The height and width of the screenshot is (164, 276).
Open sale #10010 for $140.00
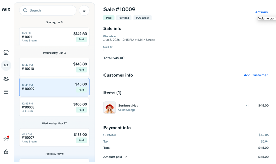54,67
